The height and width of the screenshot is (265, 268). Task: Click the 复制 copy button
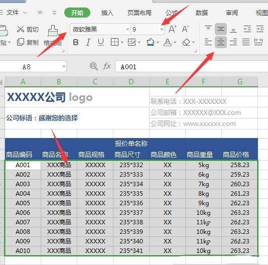point(28,42)
